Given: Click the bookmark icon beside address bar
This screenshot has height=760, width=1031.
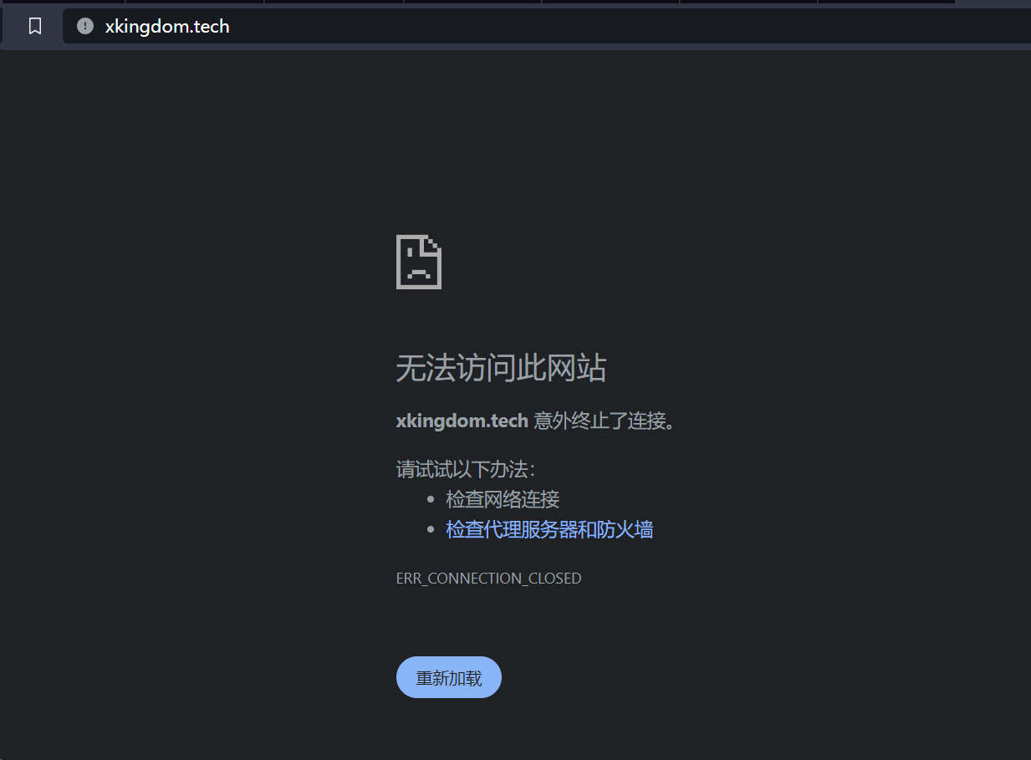Looking at the screenshot, I should tap(35, 27).
